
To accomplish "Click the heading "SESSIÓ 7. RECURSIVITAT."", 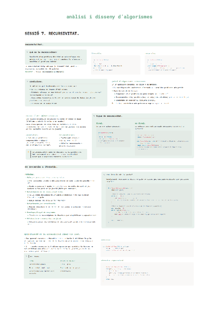I will [52, 34].
